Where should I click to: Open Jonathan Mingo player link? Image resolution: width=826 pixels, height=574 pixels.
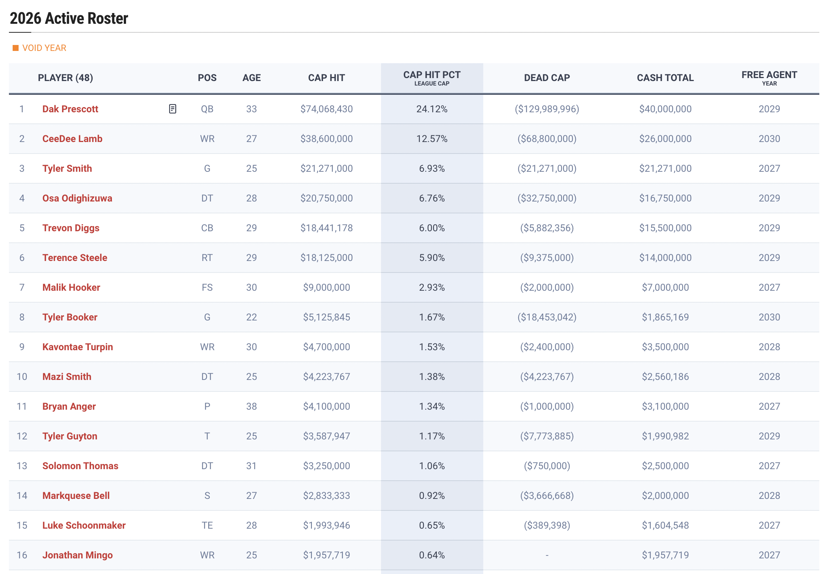78,555
